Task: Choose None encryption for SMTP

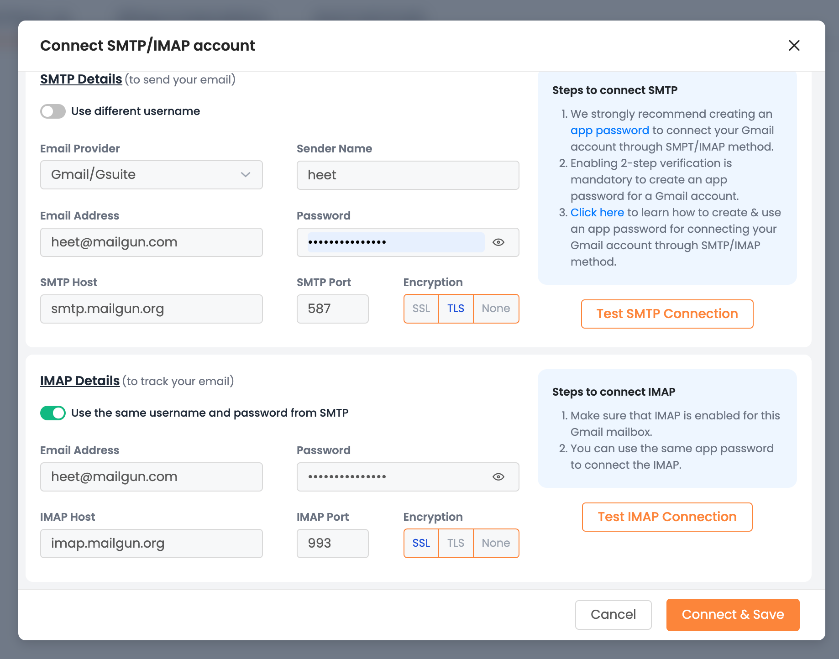Action: point(496,309)
